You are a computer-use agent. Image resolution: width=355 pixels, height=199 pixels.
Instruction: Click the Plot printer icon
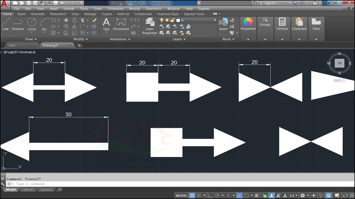[55, 3]
